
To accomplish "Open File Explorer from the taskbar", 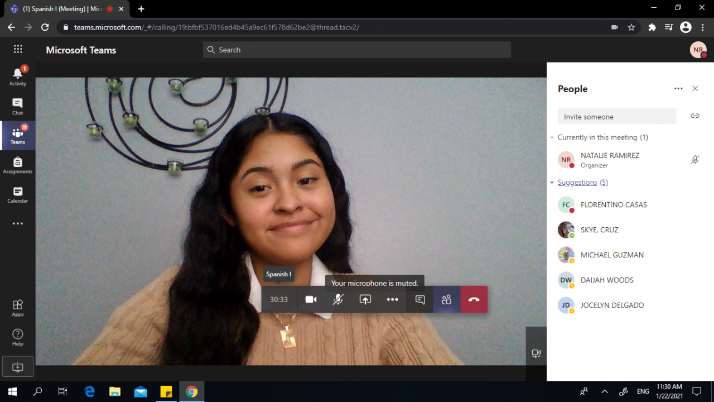I will coord(115,391).
